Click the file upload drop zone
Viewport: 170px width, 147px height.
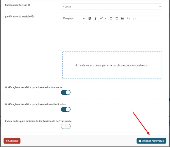tap(112, 65)
